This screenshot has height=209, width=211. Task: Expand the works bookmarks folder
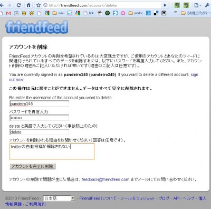coord(136,13)
